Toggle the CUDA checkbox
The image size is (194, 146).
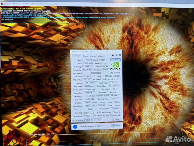[92, 112]
